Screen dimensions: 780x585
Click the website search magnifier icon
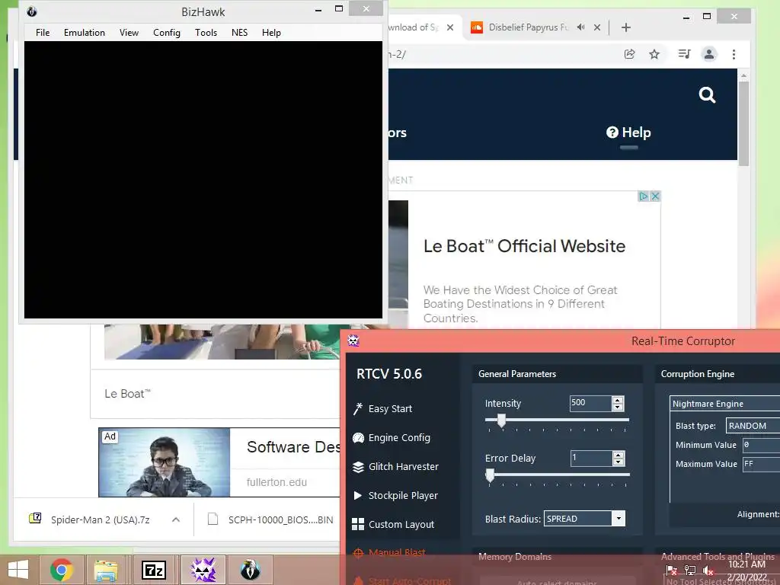[x=707, y=94]
